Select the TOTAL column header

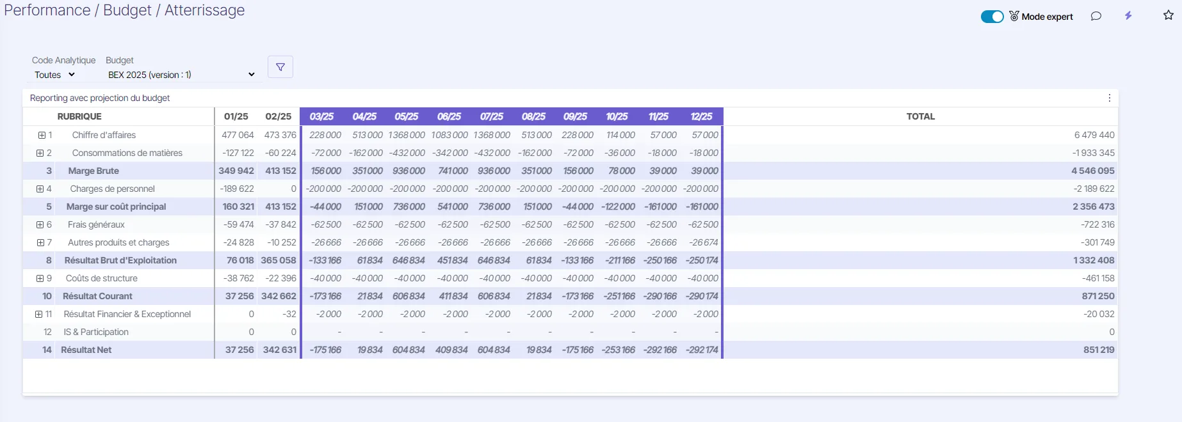[921, 116]
